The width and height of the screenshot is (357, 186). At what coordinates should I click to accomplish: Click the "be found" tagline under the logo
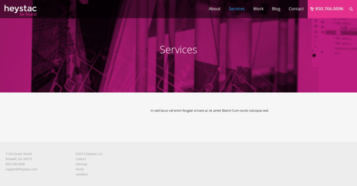(x=28, y=14)
